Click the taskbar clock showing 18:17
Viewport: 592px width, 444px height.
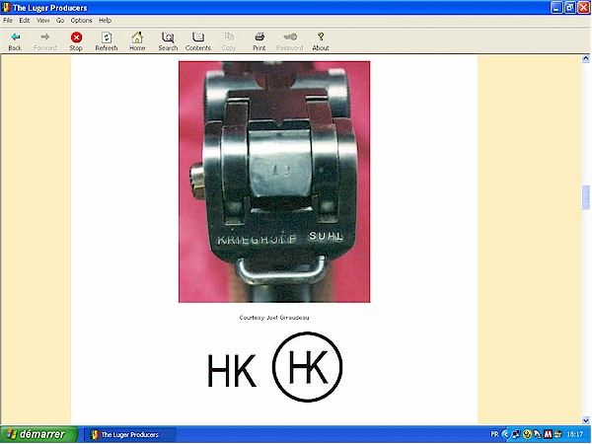pyautogui.click(x=574, y=434)
